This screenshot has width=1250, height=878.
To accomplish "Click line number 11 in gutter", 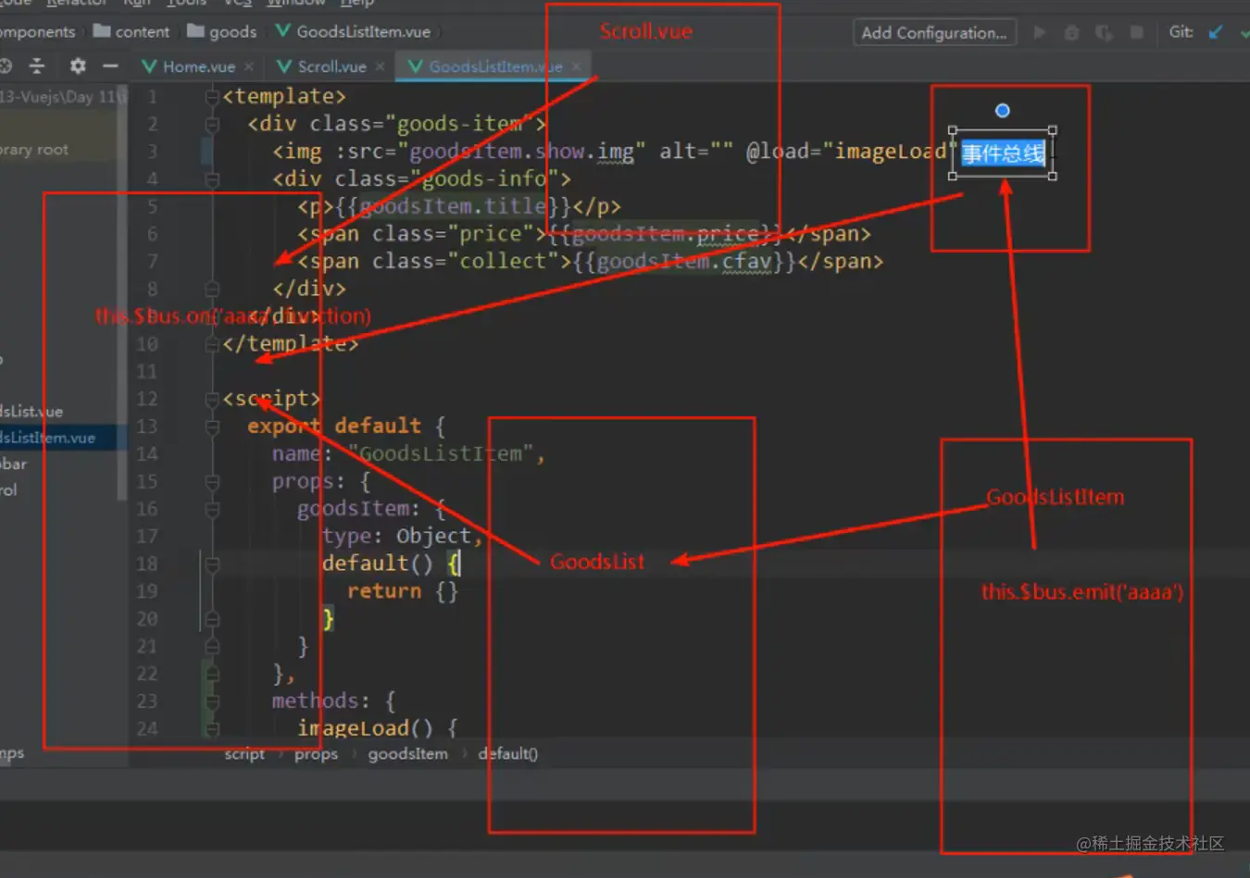I will (x=147, y=372).
